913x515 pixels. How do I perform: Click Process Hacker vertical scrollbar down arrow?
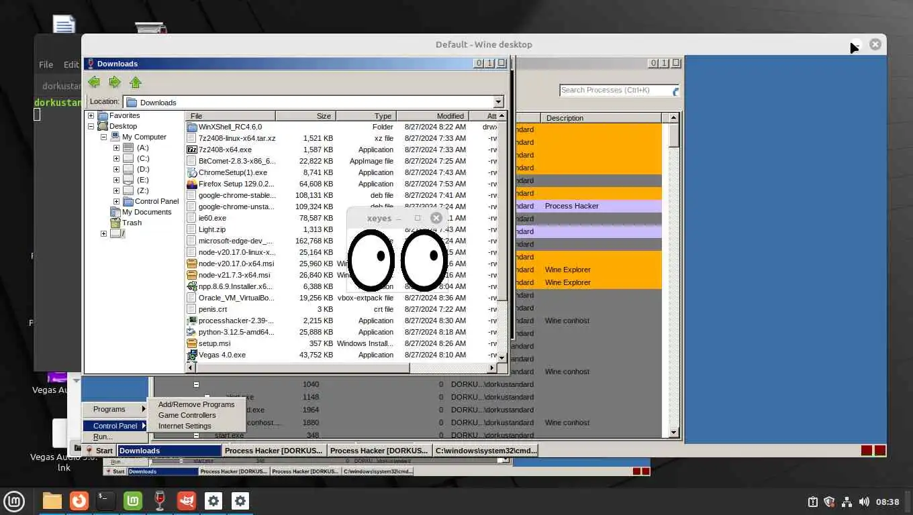click(x=675, y=433)
